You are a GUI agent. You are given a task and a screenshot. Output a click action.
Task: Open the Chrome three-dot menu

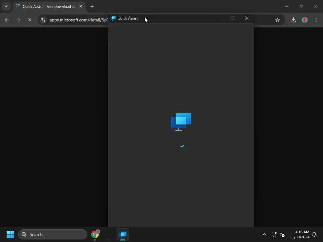(x=316, y=20)
